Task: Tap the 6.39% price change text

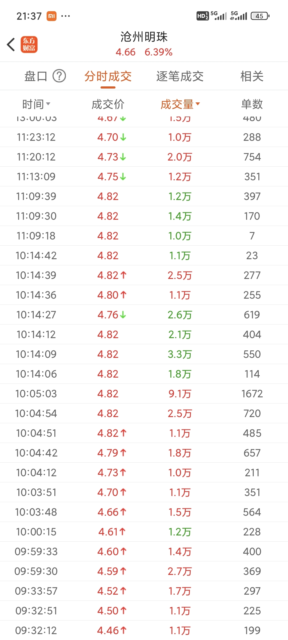Action: pos(159,52)
